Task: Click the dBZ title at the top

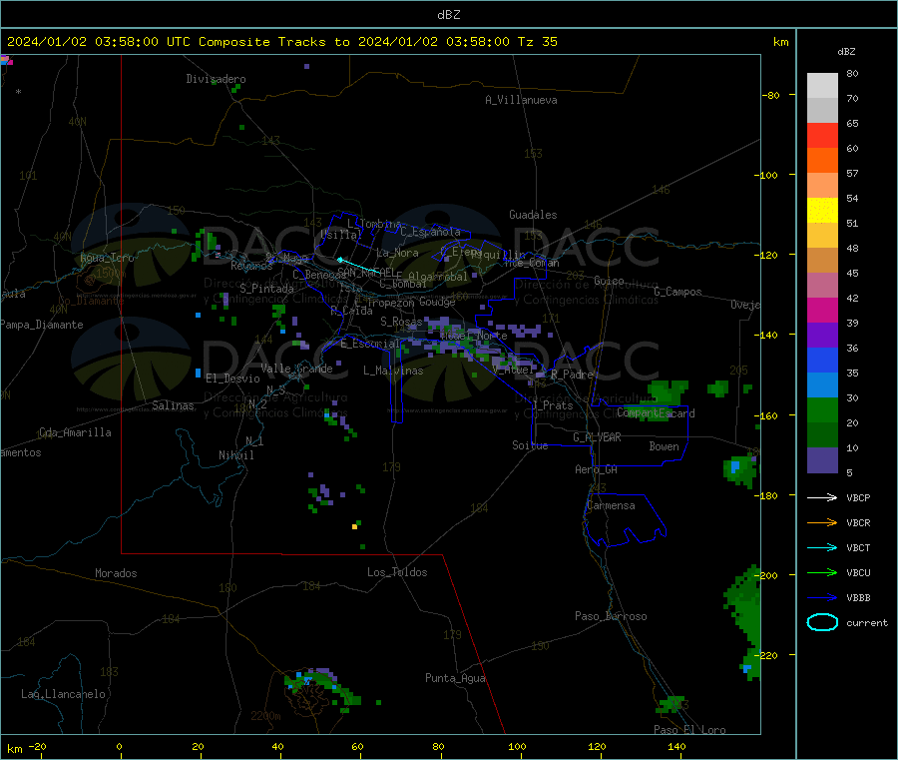Action: point(448,14)
